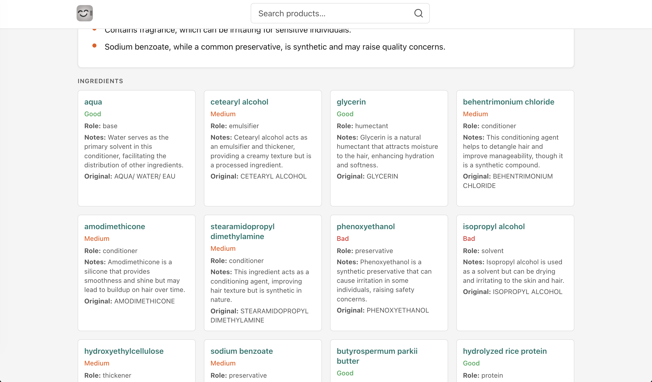The image size is (652, 382).
Task: Open butyrospermum parkii butter ingredient link
Action: 377,356
